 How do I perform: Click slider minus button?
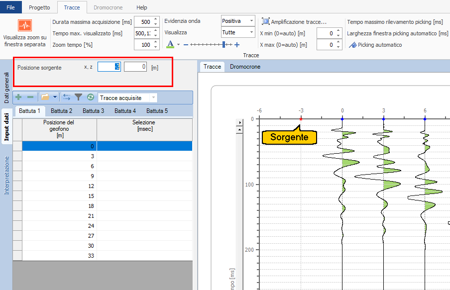tap(186, 45)
